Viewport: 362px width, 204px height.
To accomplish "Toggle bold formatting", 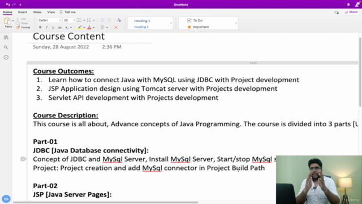I will pos(40,27).
